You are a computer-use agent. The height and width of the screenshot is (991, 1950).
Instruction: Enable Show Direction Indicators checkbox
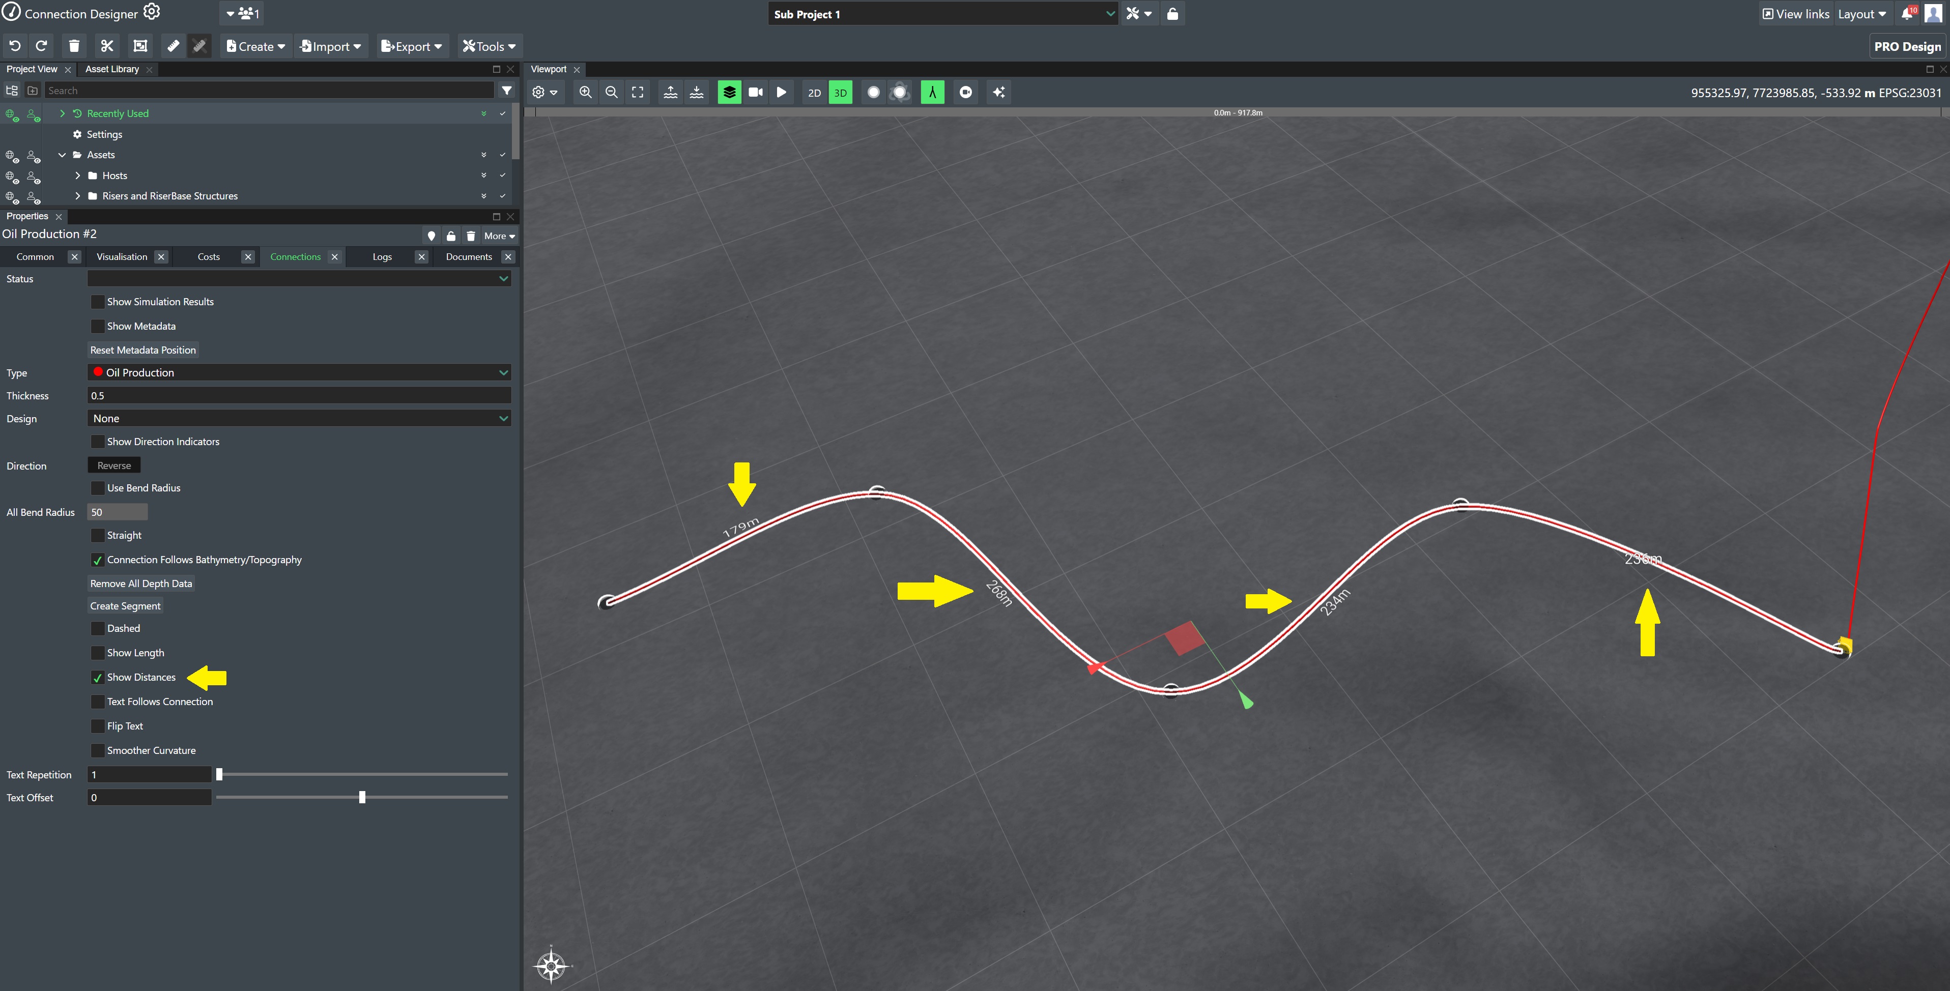[98, 442]
